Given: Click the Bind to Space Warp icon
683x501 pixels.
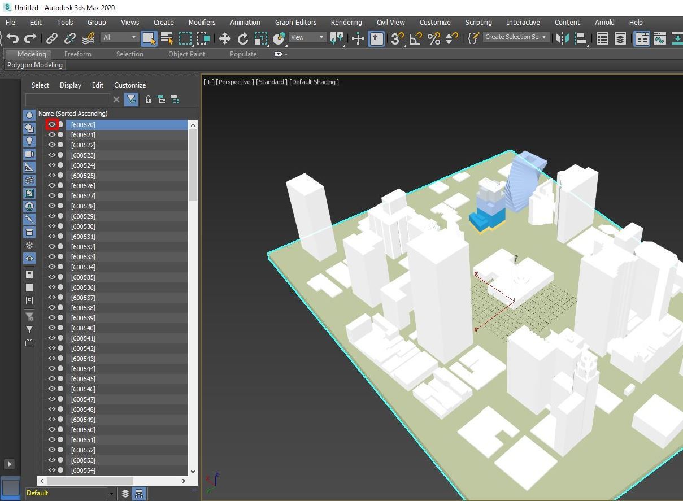Looking at the screenshot, I should (x=88, y=38).
